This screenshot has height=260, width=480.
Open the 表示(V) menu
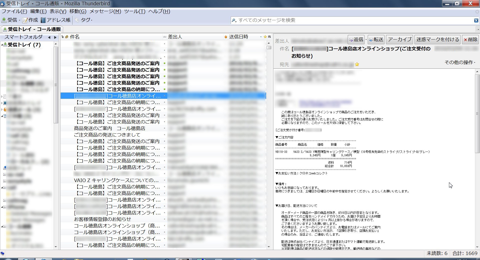pyautogui.click(x=58, y=11)
